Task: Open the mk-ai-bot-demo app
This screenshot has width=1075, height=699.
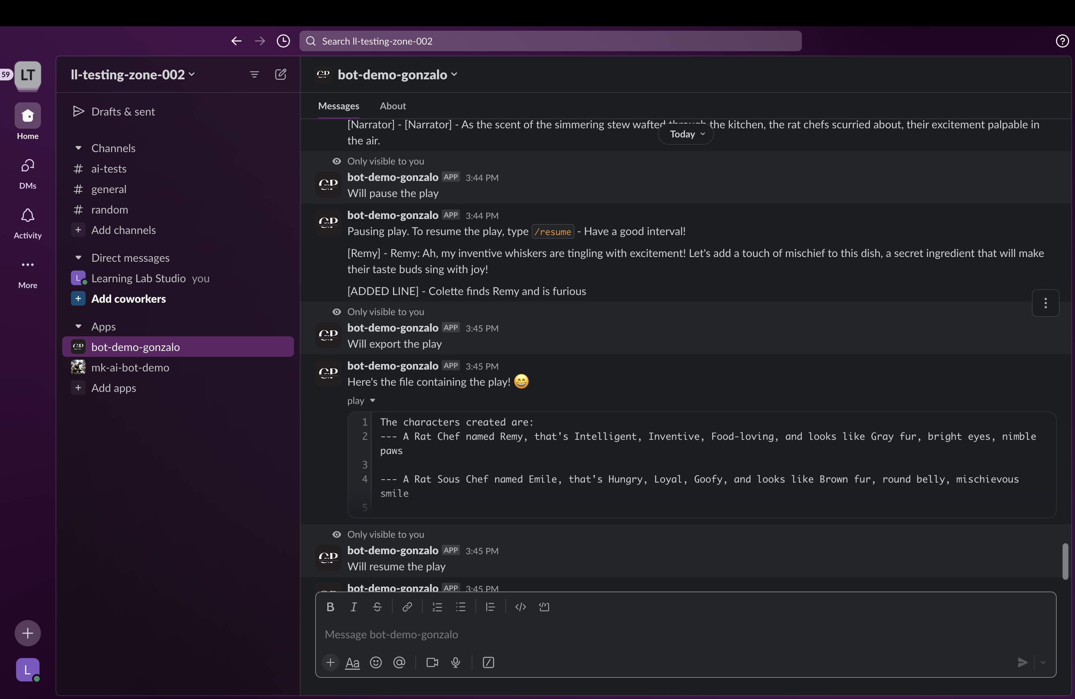Action: tap(130, 367)
